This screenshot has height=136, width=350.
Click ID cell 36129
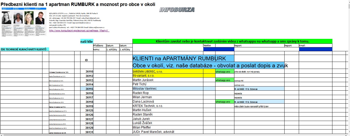click(87, 128)
